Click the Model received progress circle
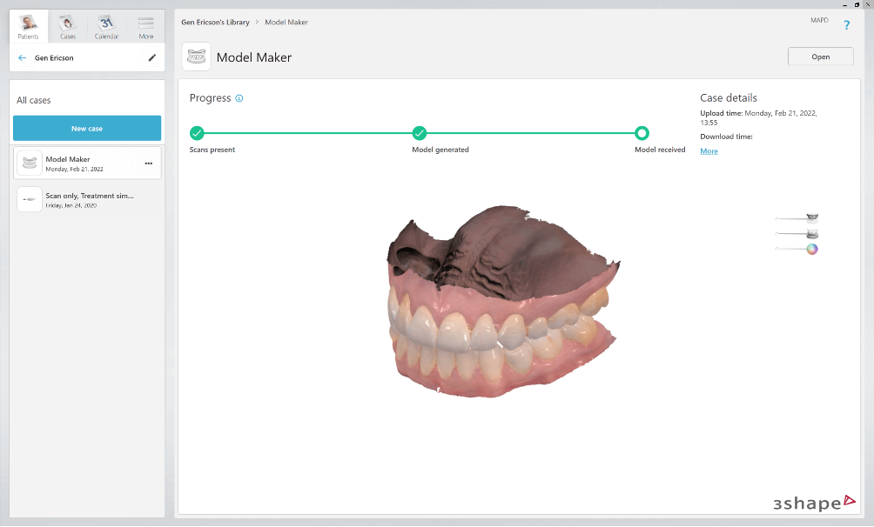The width and height of the screenshot is (874, 527). (x=642, y=133)
